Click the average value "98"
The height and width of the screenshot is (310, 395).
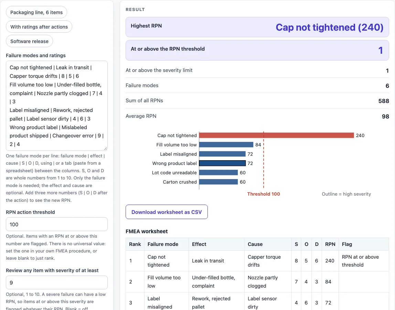385,116
